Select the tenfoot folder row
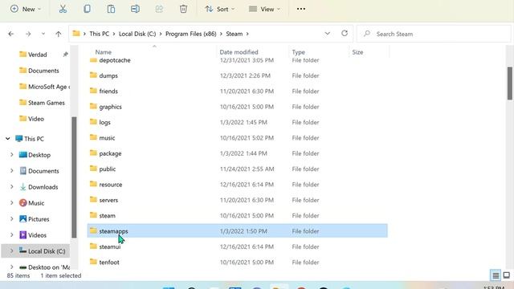This screenshot has height=289, width=514. point(238,263)
